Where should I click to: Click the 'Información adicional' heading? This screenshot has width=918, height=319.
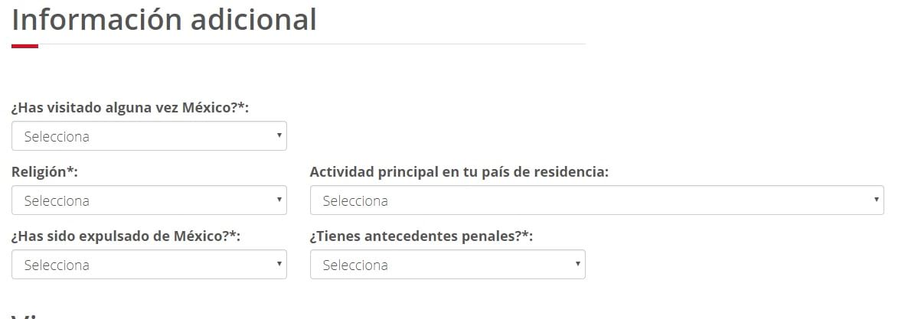click(x=164, y=19)
